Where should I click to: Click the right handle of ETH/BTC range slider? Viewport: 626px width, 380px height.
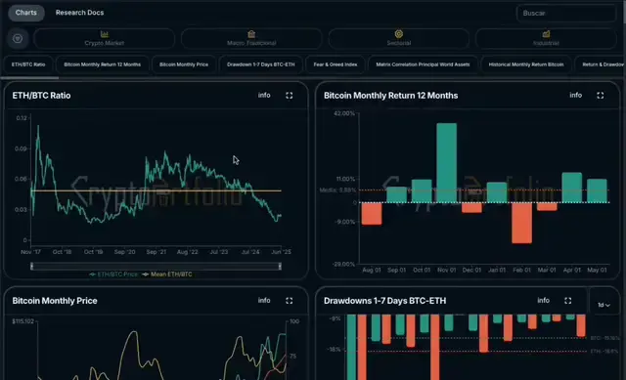280,267
